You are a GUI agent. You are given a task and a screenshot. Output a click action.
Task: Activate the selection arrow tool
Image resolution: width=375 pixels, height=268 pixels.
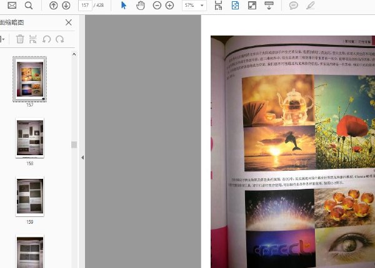pos(124,5)
